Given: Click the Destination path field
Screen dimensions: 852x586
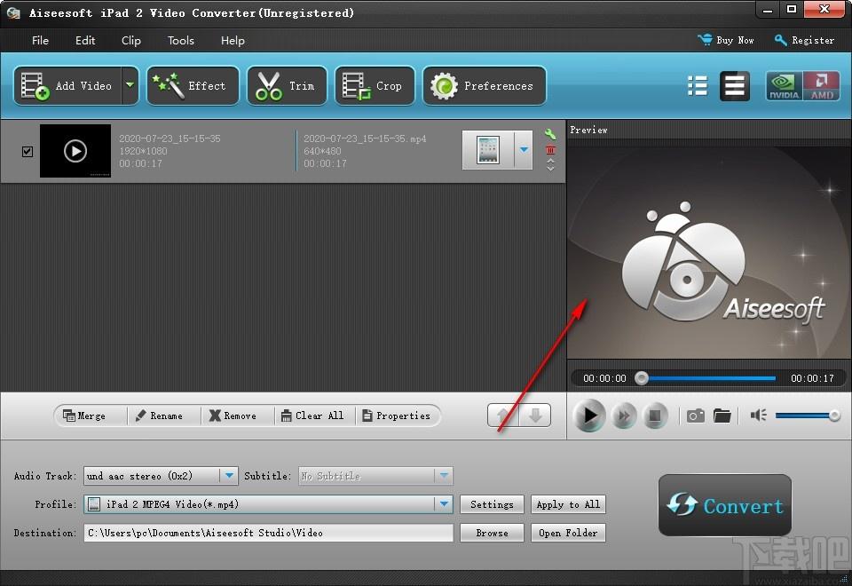Looking at the screenshot, I should tap(268, 533).
